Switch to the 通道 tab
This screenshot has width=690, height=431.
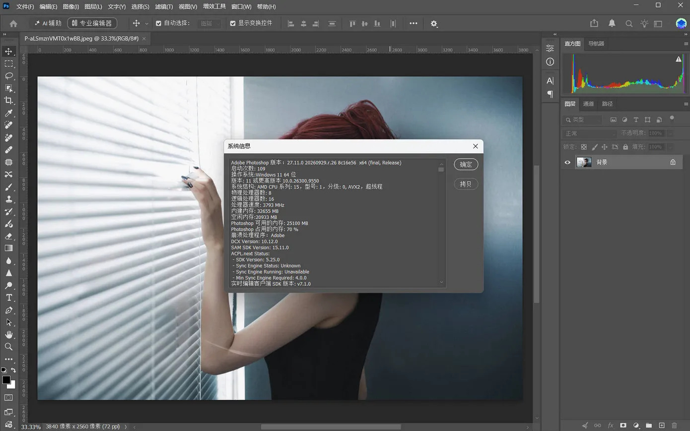coord(588,104)
